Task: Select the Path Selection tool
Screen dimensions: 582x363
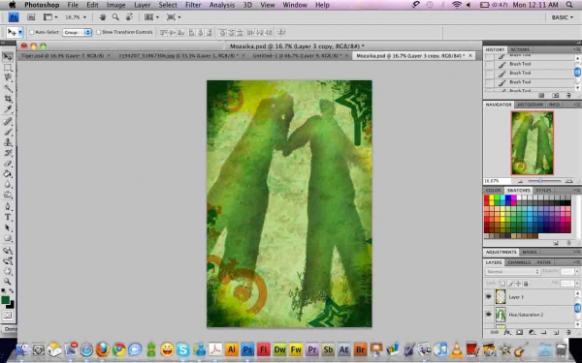Action: coord(8,227)
